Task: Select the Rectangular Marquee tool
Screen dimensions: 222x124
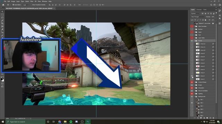Action: (2, 14)
